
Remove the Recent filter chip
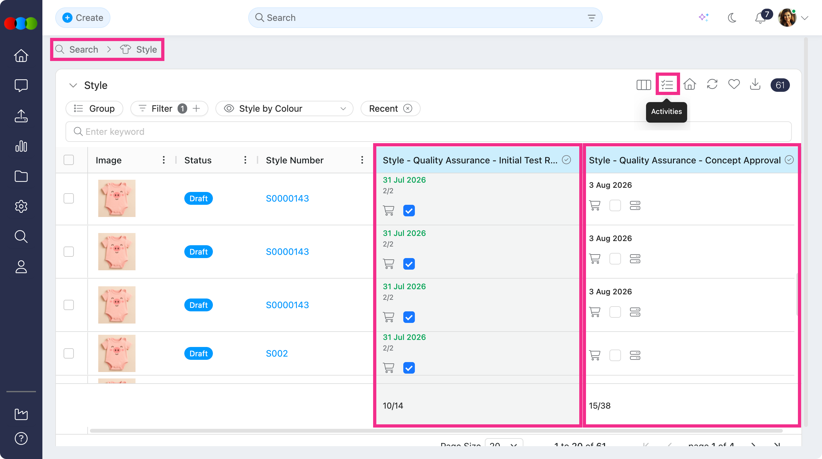pos(408,108)
